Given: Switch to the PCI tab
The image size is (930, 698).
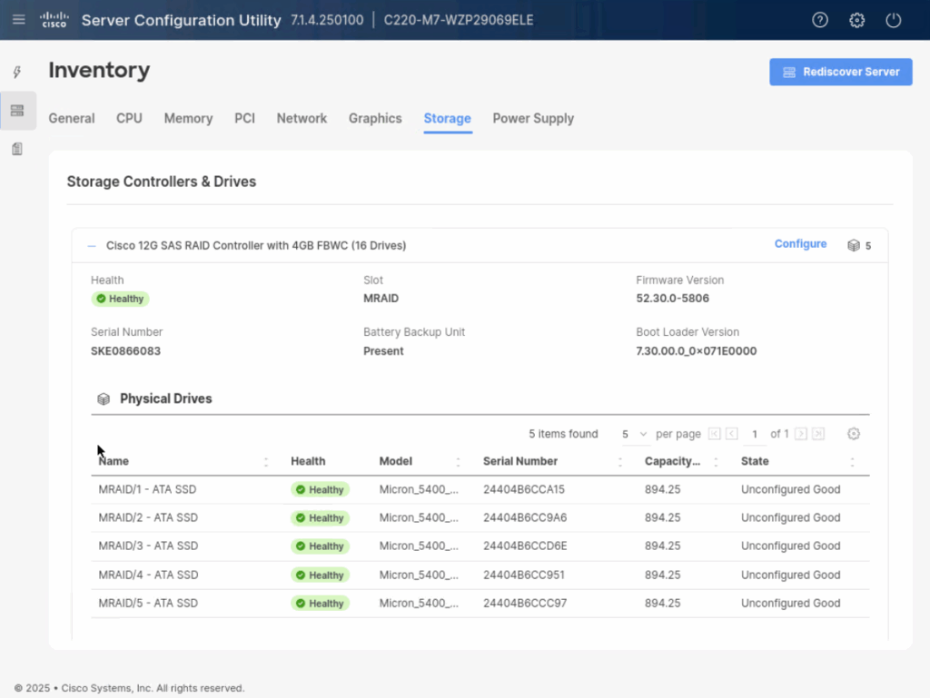Looking at the screenshot, I should coord(245,119).
